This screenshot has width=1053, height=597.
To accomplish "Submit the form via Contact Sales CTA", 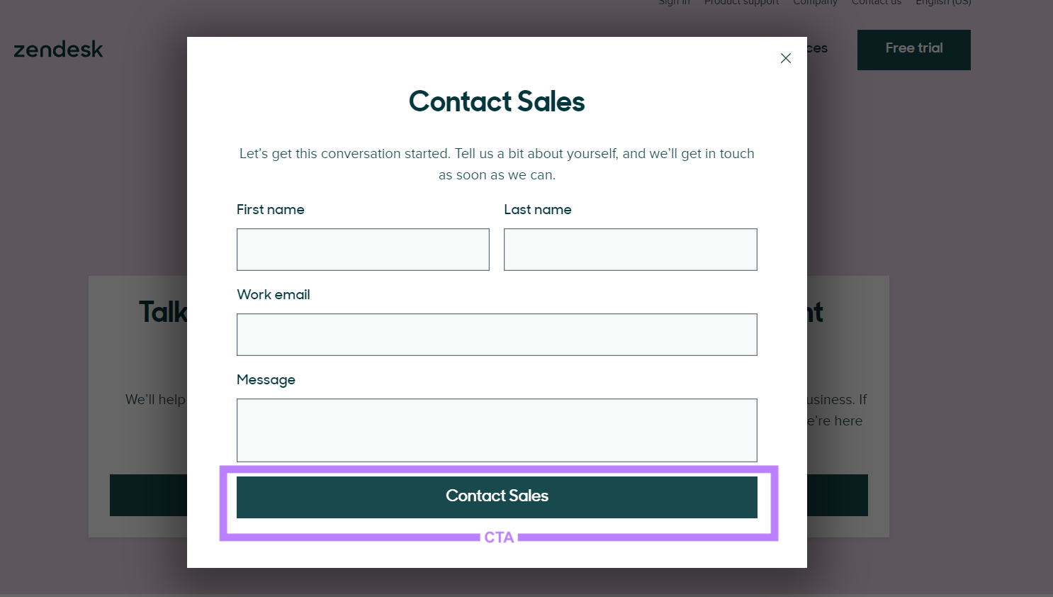I will pos(497,496).
